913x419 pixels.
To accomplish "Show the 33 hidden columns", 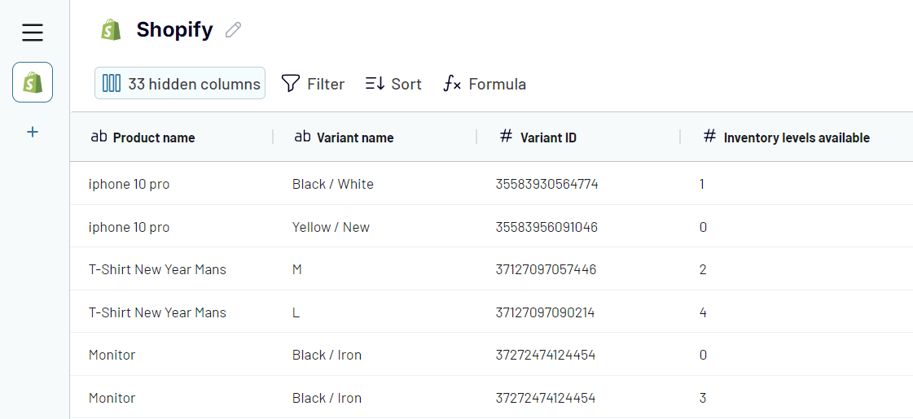I will click(180, 84).
